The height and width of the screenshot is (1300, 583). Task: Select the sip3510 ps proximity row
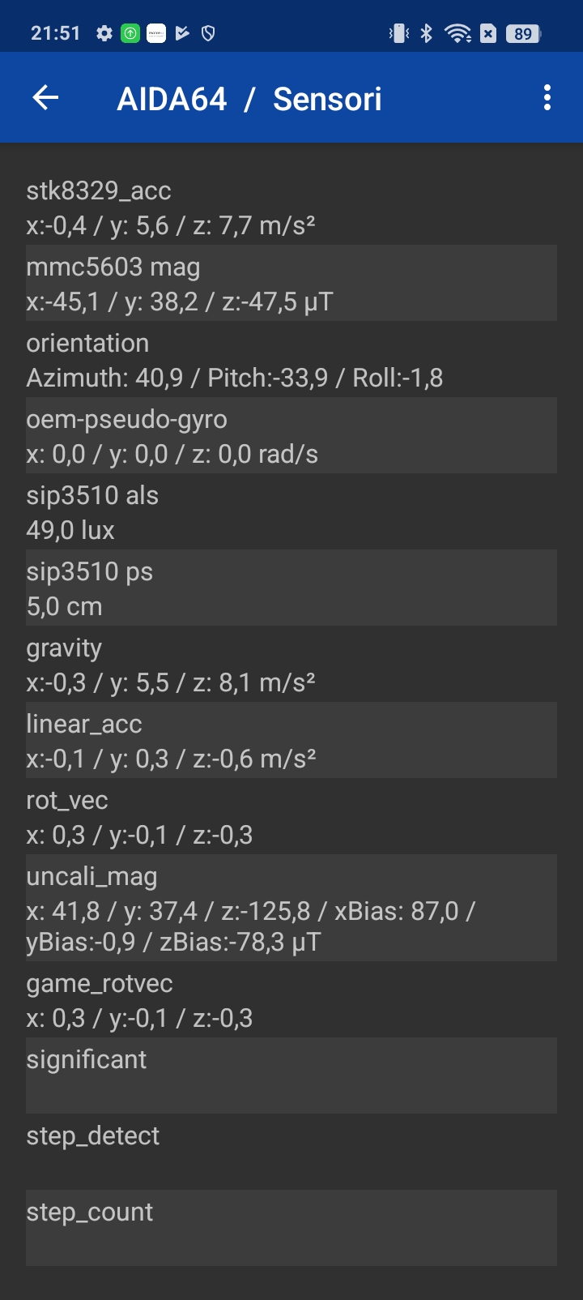(x=291, y=588)
